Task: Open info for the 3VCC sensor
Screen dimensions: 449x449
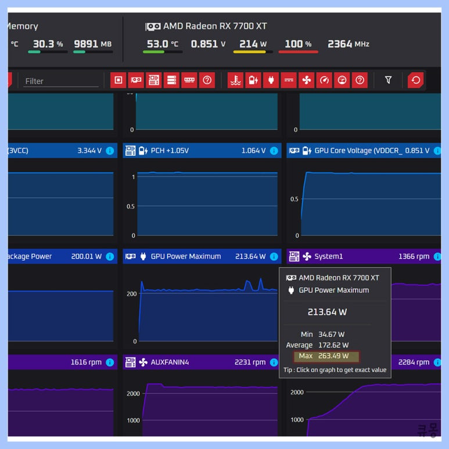Action: [x=110, y=150]
